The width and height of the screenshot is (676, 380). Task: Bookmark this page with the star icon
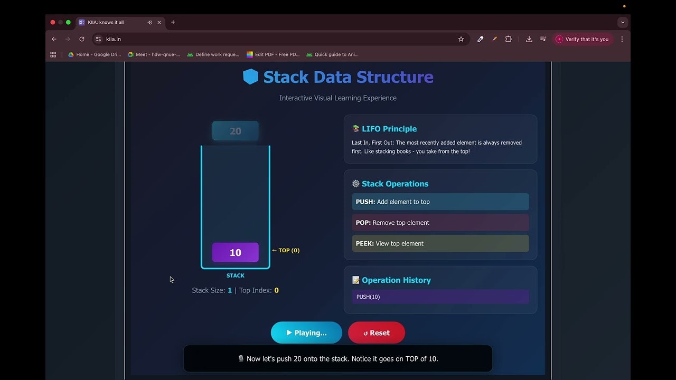coord(461,39)
